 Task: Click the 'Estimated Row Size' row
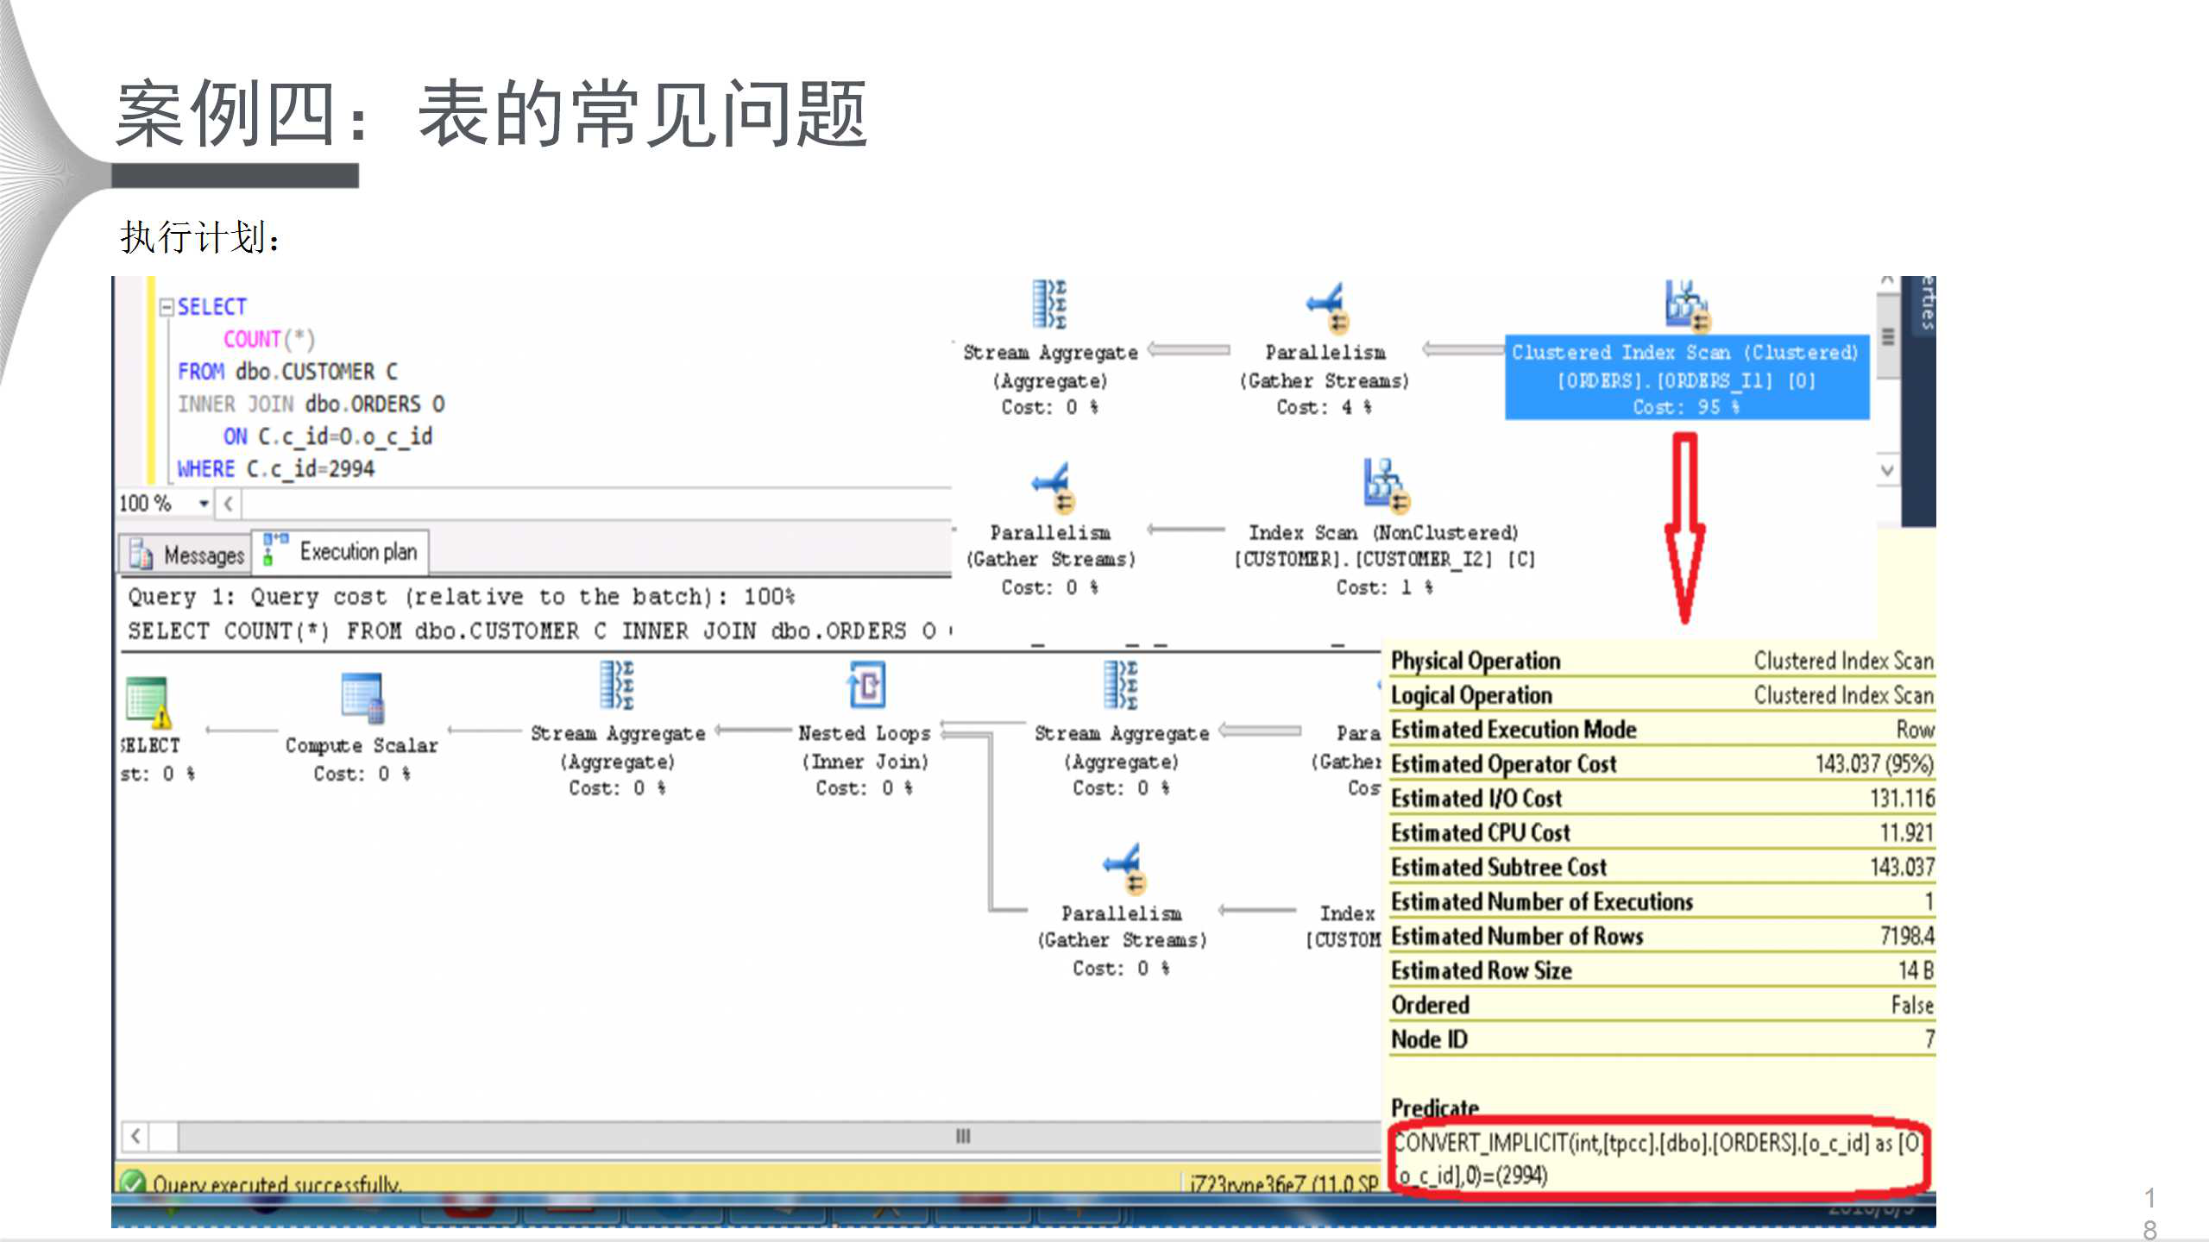pyautogui.click(x=1662, y=971)
